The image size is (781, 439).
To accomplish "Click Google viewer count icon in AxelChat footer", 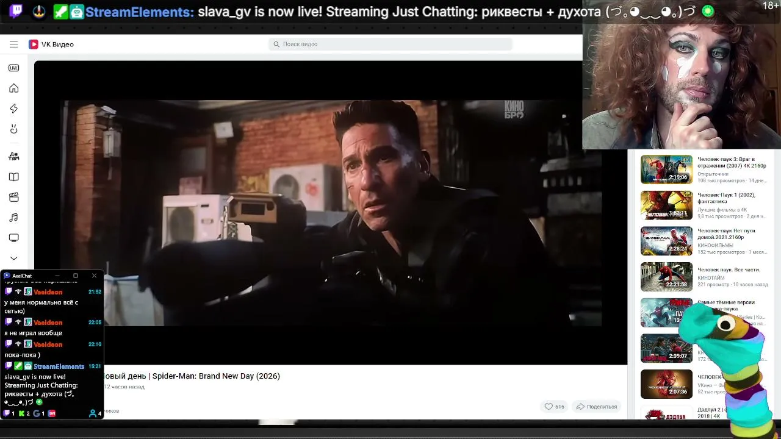I will coord(37,413).
